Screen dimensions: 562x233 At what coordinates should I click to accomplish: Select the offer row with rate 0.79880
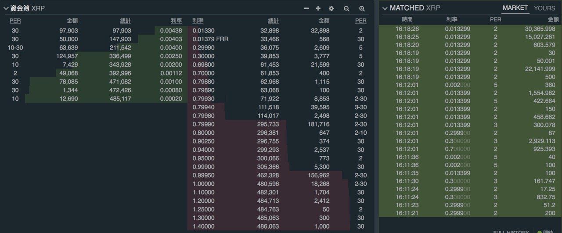[x=280, y=82]
